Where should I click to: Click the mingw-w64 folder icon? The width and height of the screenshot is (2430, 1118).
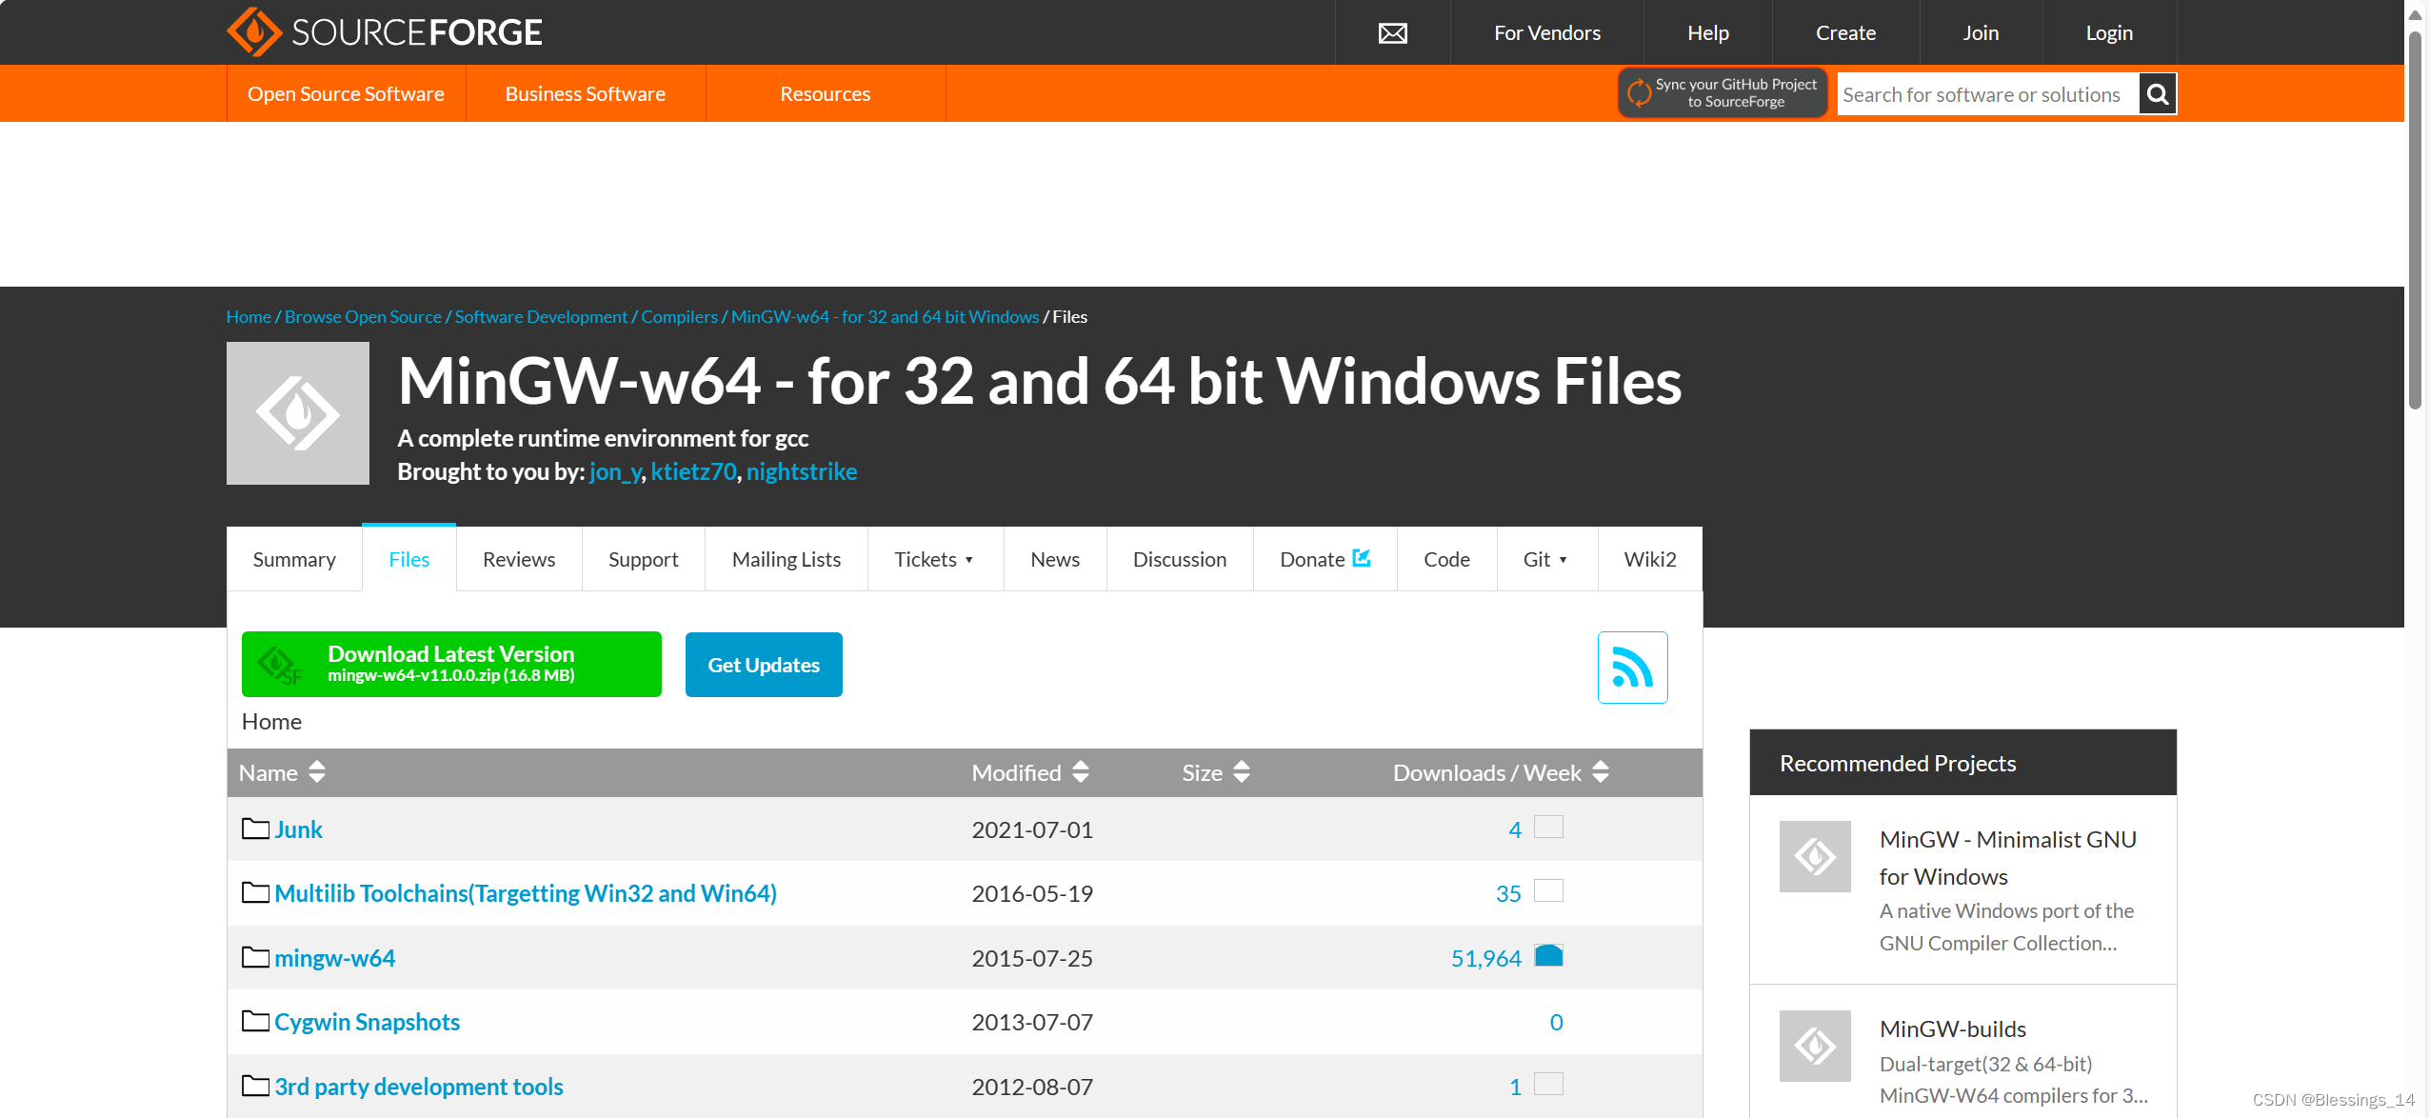[255, 956]
